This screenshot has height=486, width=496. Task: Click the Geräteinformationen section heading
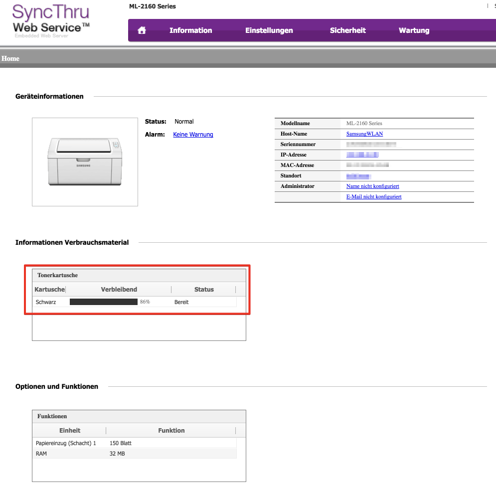pos(49,97)
